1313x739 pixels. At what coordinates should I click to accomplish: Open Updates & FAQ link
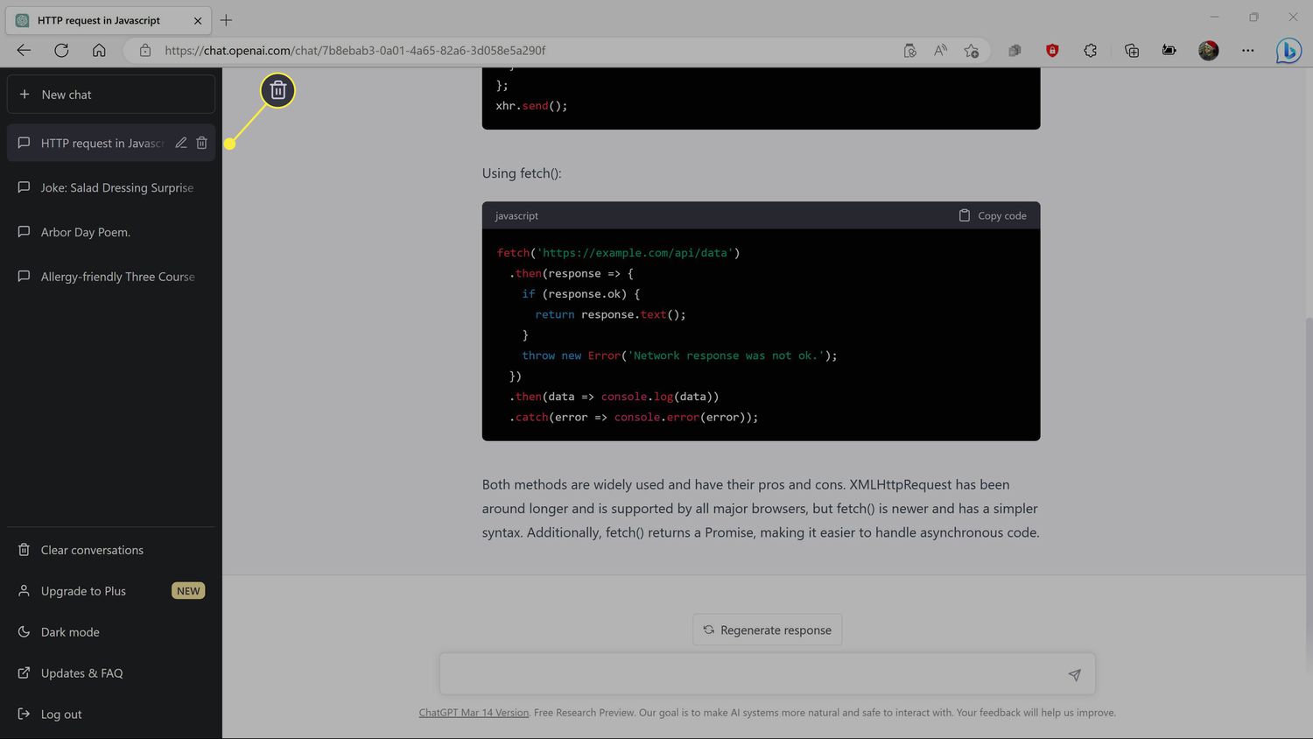tap(81, 673)
